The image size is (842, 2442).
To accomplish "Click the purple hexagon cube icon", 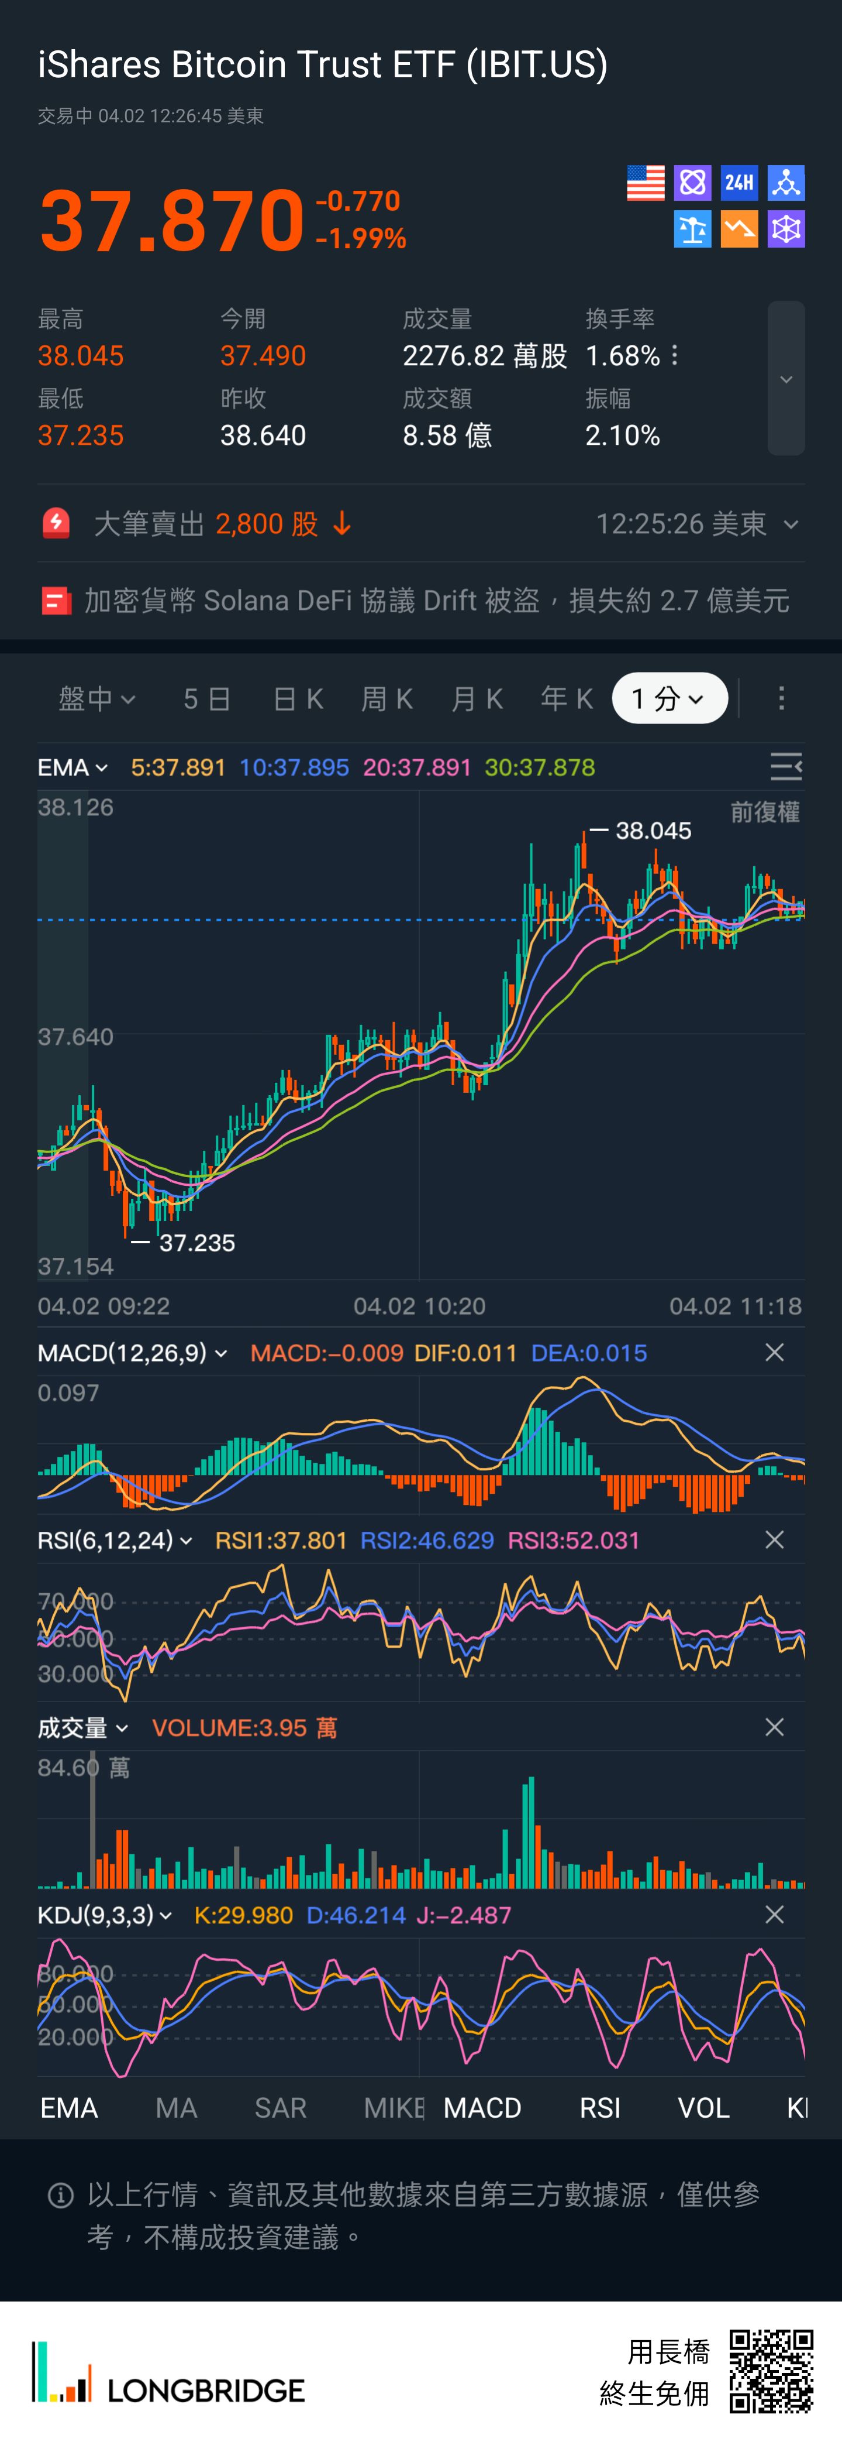I will pyautogui.click(x=785, y=229).
